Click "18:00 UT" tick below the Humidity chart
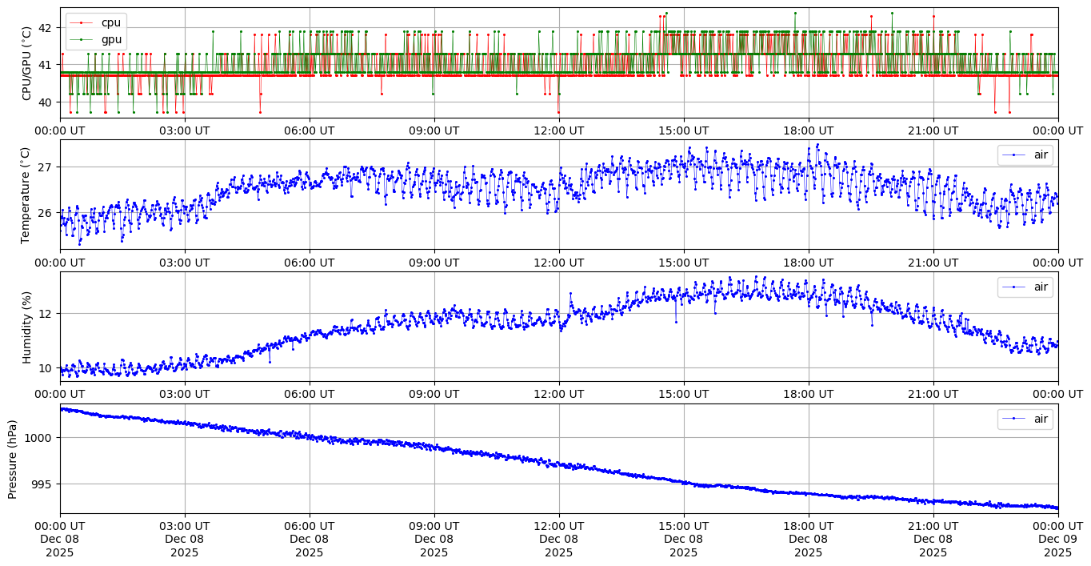This screenshot has width=1091, height=566. pyautogui.click(x=808, y=394)
